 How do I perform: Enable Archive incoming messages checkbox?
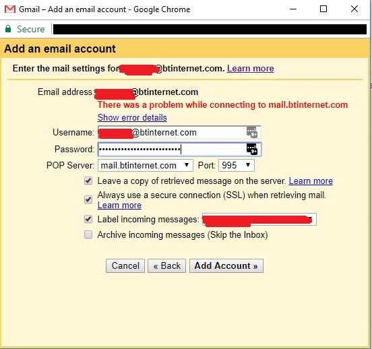pos(88,234)
